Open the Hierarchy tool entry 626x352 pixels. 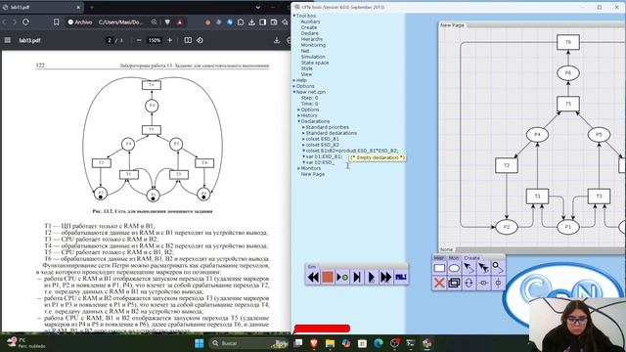312,39
